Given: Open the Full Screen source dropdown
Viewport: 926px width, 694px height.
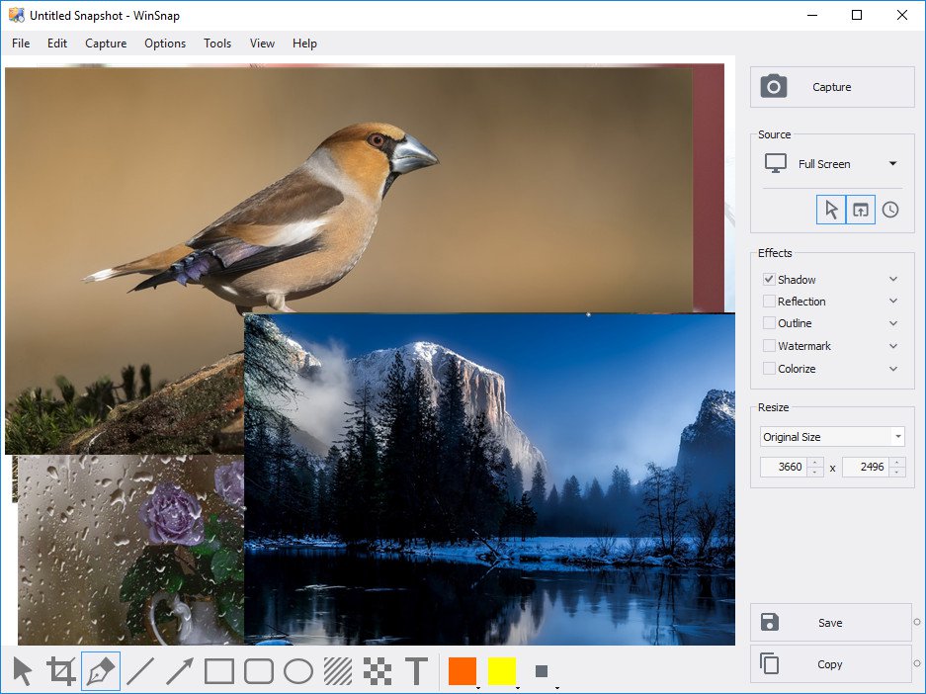Looking at the screenshot, I should 892,163.
